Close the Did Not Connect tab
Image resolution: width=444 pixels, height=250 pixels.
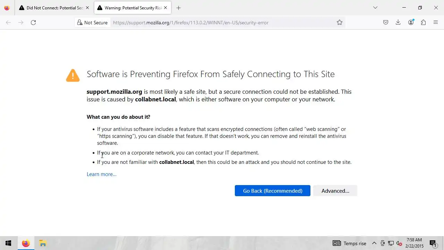[87, 8]
